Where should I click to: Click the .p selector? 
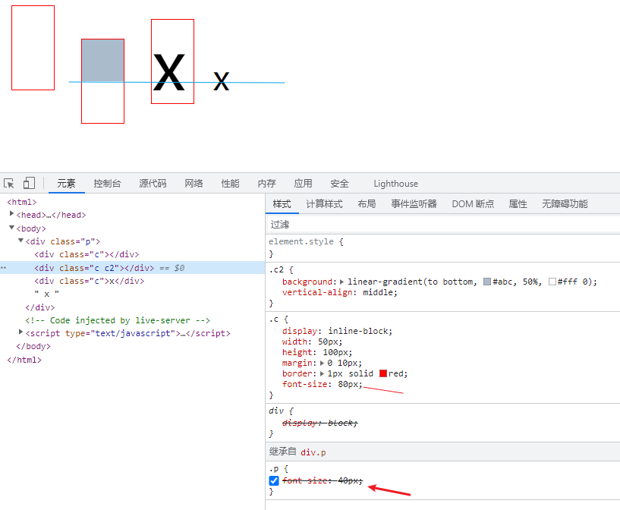coord(274,469)
